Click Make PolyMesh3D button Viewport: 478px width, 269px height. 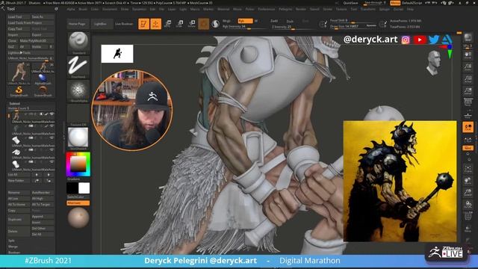coord(37,41)
